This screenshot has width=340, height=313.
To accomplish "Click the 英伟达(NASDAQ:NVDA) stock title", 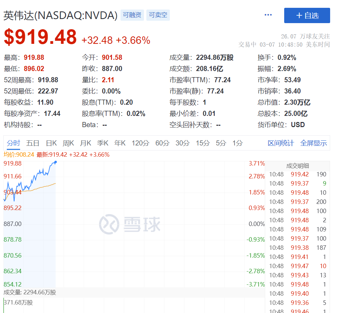I will click(x=61, y=16).
